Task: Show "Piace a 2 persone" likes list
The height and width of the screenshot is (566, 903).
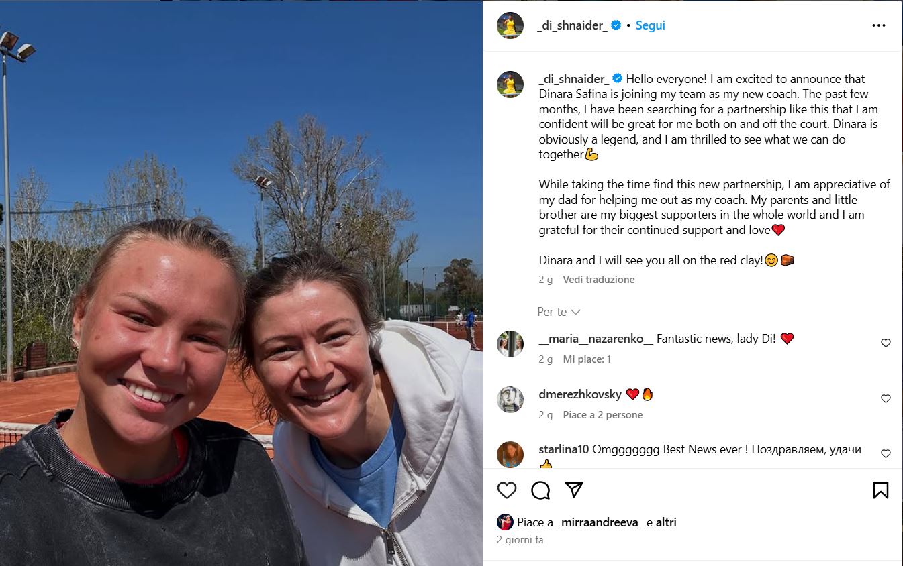Action: [x=603, y=414]
